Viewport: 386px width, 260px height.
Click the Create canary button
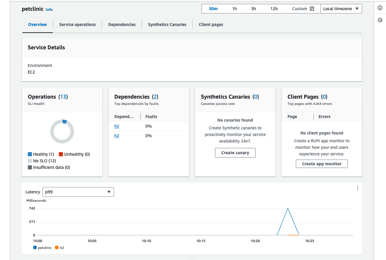pyautogui.click(x=235, y=152)
